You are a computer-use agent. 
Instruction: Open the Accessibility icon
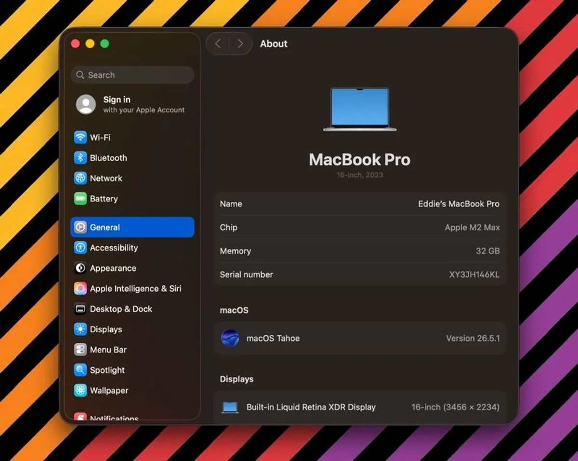click(x=80, y=248)
